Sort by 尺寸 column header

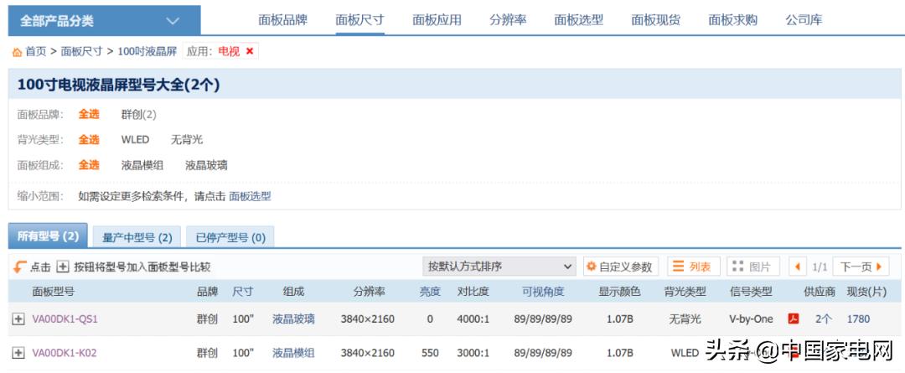click(x=242, y=292)
